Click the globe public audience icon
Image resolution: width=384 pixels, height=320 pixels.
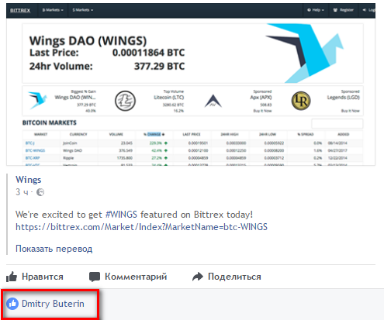point(40,192)
